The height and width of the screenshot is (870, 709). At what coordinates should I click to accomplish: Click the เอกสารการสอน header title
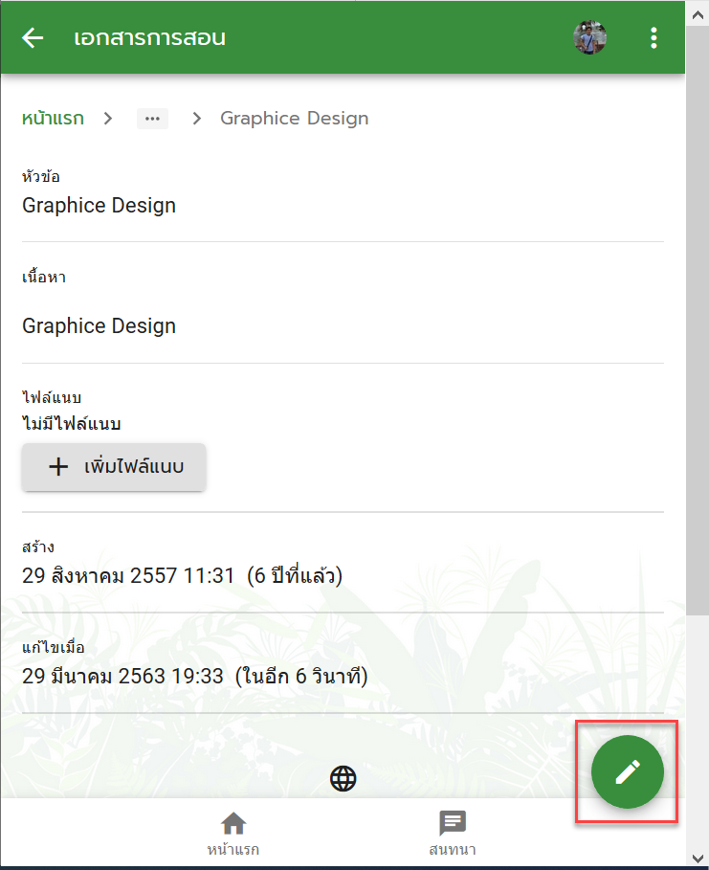click(150, 37)
